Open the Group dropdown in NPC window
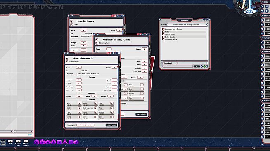 click(x=187, y=25)
